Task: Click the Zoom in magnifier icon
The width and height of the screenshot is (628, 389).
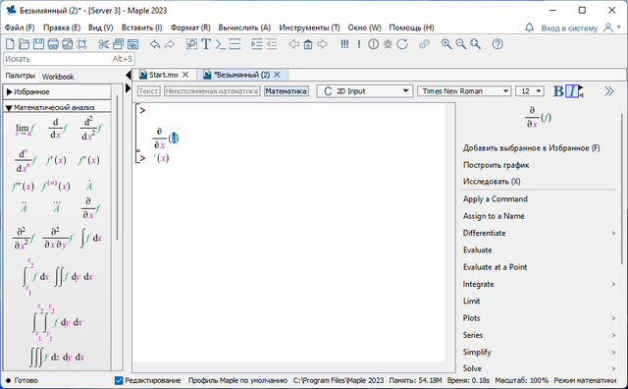Action: click(x=446, y=44)
